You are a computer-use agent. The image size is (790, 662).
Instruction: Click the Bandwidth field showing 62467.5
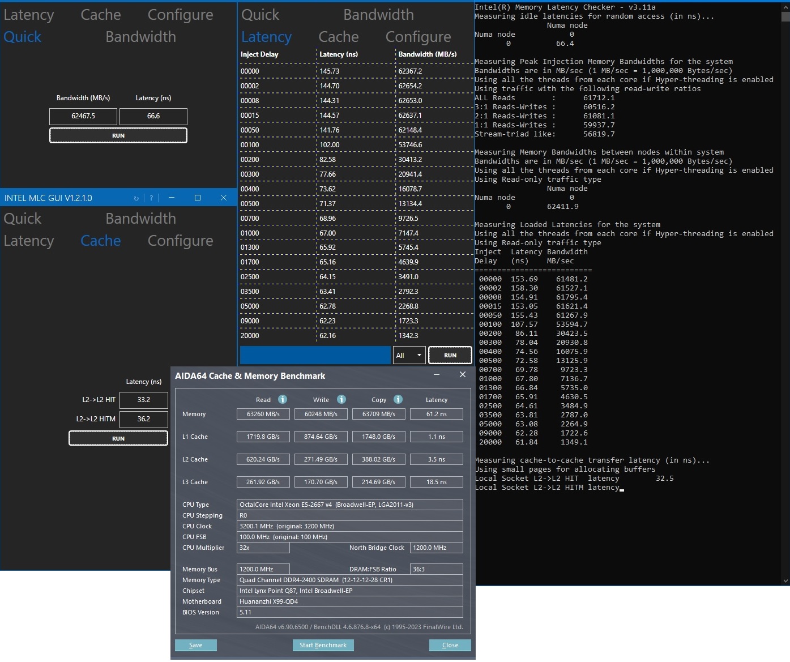(x=83, y=116)
